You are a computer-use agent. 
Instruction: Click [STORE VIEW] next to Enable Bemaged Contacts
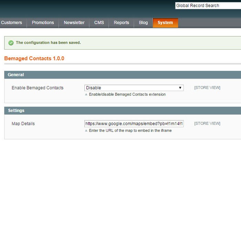(207, 87)
